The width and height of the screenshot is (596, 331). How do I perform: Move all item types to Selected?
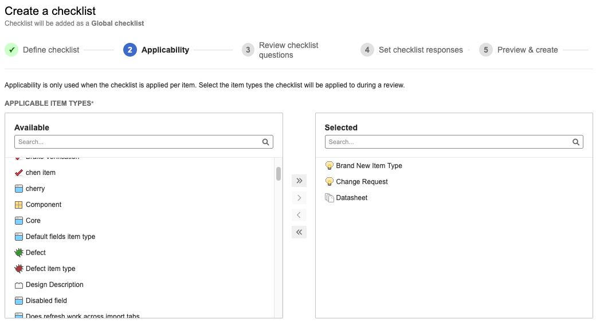299,181
